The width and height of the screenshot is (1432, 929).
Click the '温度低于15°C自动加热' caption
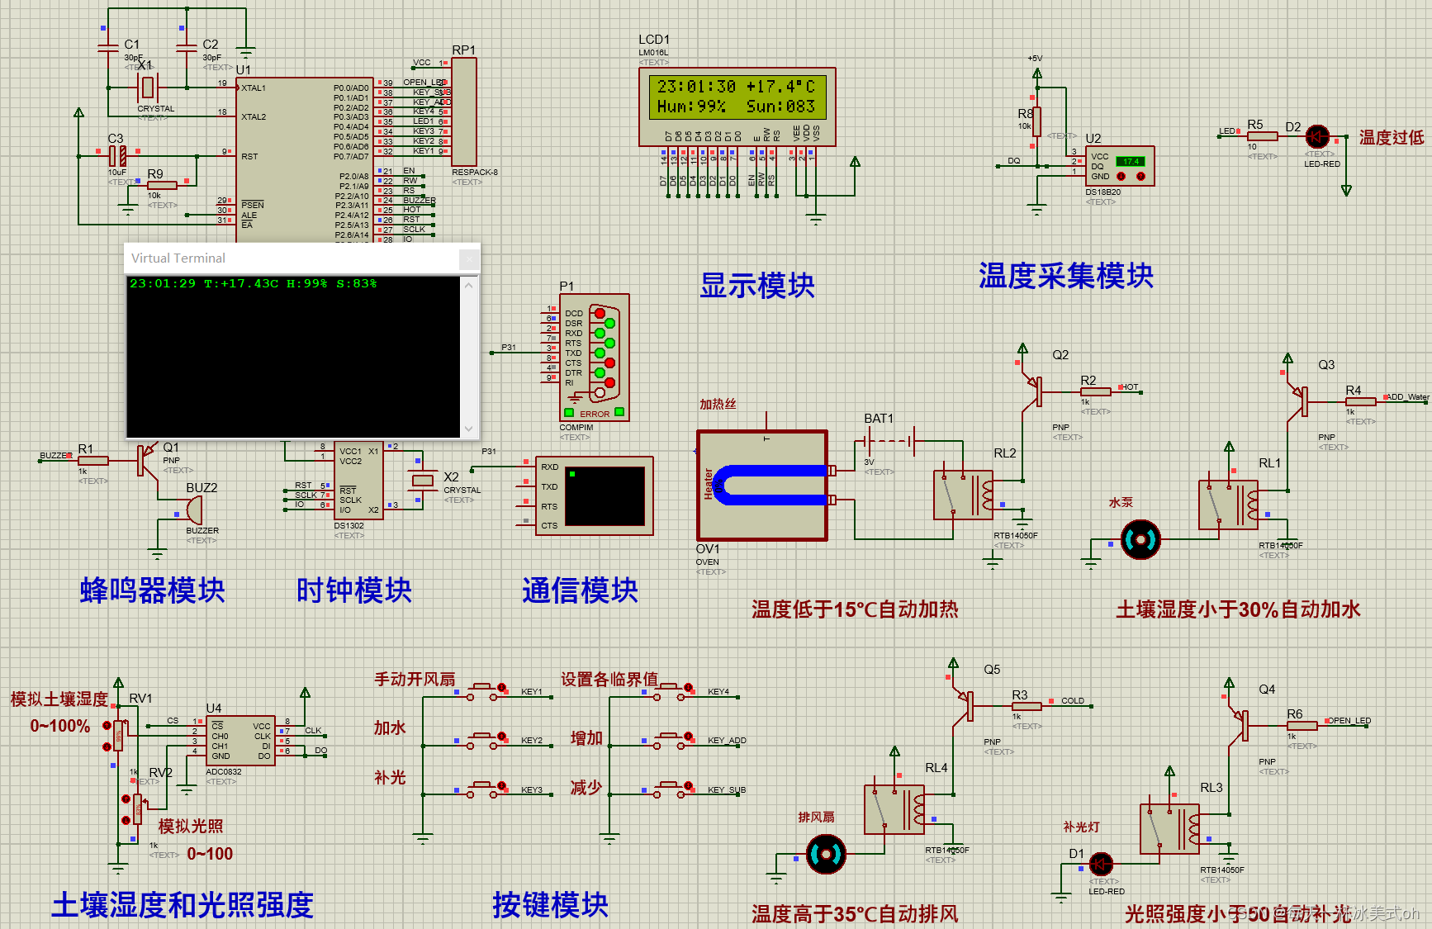[x=855, y=609]
